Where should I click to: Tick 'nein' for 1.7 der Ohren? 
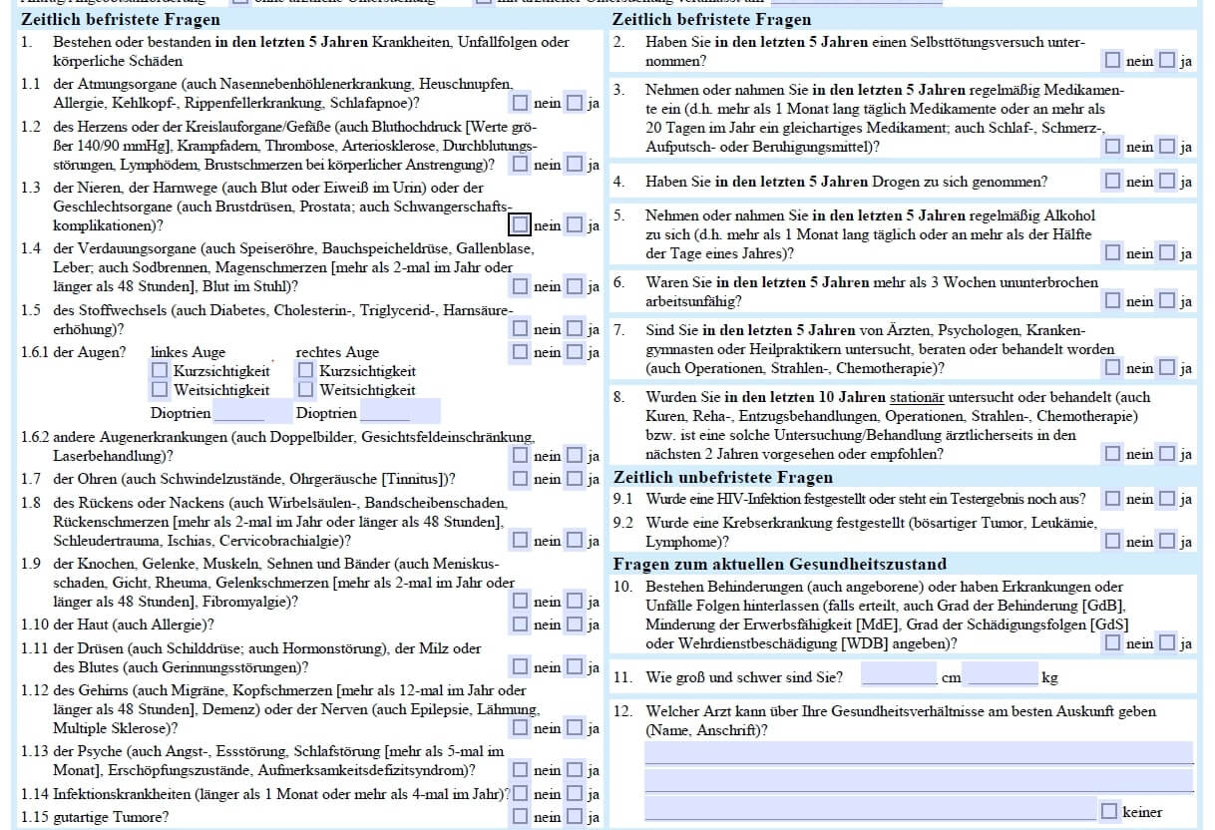point(521,478)
